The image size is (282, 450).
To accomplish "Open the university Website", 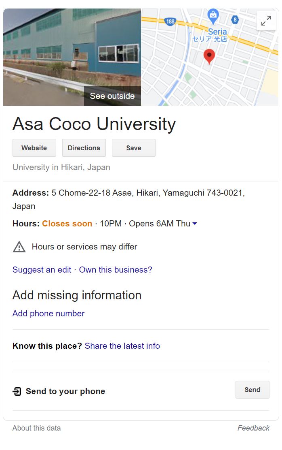I will [34, 148].
